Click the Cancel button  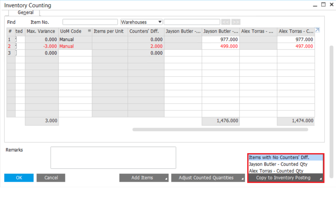[x=51, y=178]
